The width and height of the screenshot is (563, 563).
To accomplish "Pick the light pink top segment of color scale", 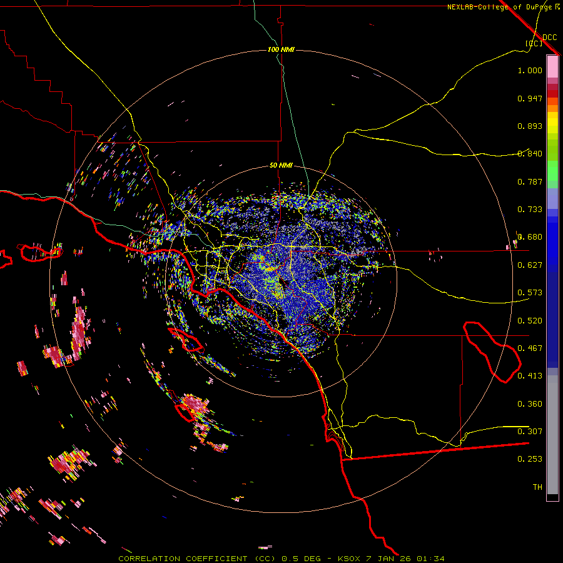I will coord(552,67).
